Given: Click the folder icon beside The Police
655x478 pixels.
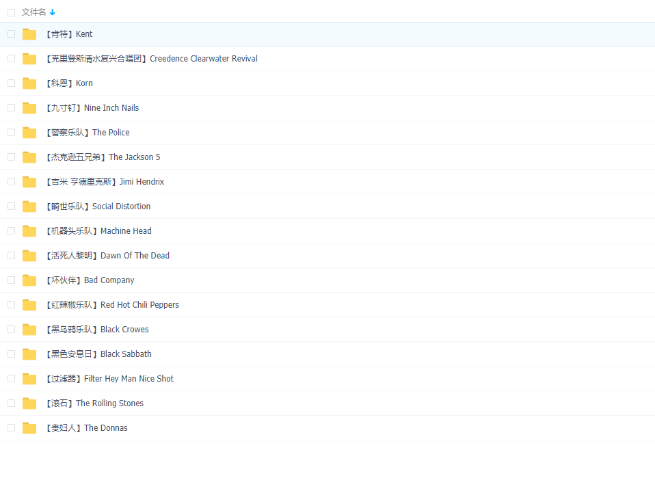Looking at the screenshot, I should (x=29, y=133).
